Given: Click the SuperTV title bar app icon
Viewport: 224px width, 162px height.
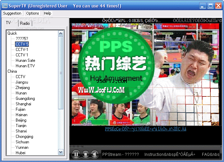Looking at the screenshot, I should 4,6.
